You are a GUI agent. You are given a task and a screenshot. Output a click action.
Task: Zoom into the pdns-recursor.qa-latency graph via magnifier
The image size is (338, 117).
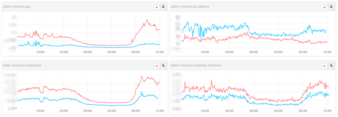tap(331, 7)
